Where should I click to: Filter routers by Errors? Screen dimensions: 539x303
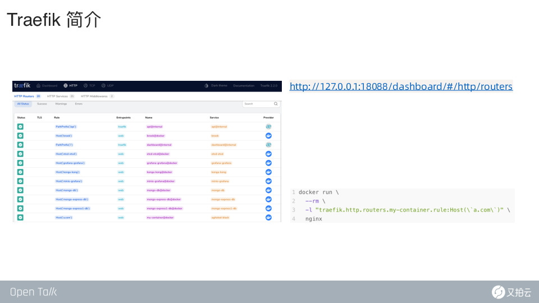tap(79, 104)
